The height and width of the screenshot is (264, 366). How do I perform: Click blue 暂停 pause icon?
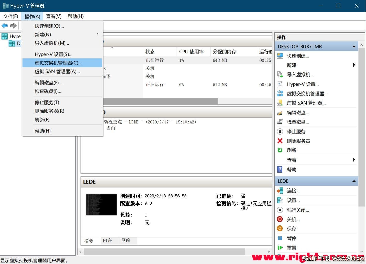tap(280, 238)
